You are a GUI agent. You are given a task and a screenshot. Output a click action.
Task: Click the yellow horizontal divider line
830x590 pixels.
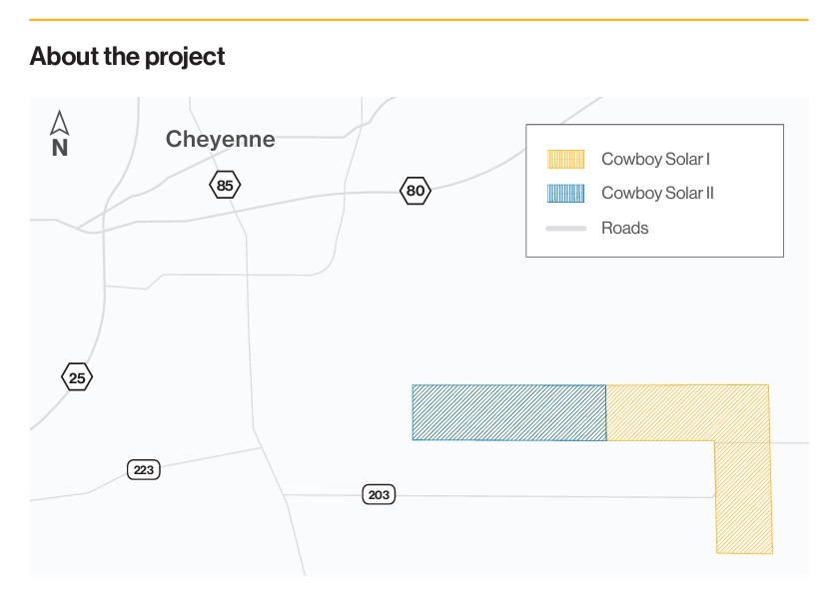[x=418, y=20]
